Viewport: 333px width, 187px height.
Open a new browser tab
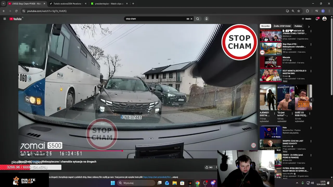(x=133, y=4)
